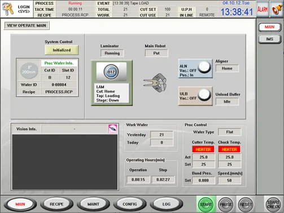Click Today work wafer count 0
This screenshot has height=213, width=284.
pos(161,143)
